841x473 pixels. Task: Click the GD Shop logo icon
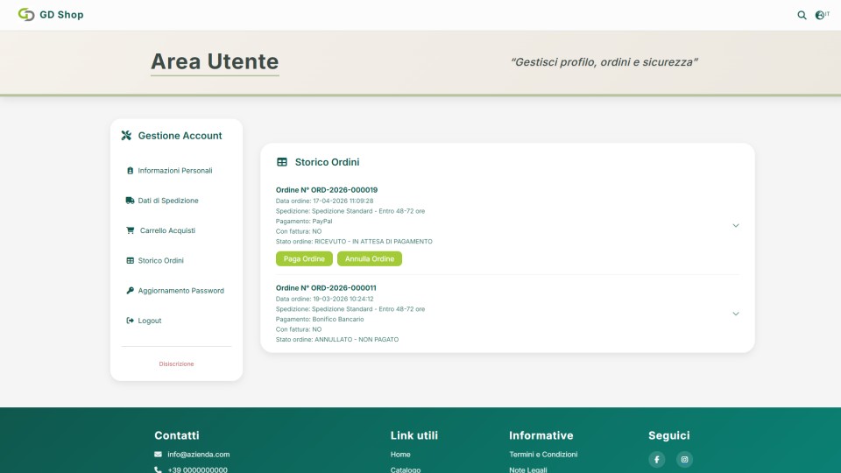[26, 15]
